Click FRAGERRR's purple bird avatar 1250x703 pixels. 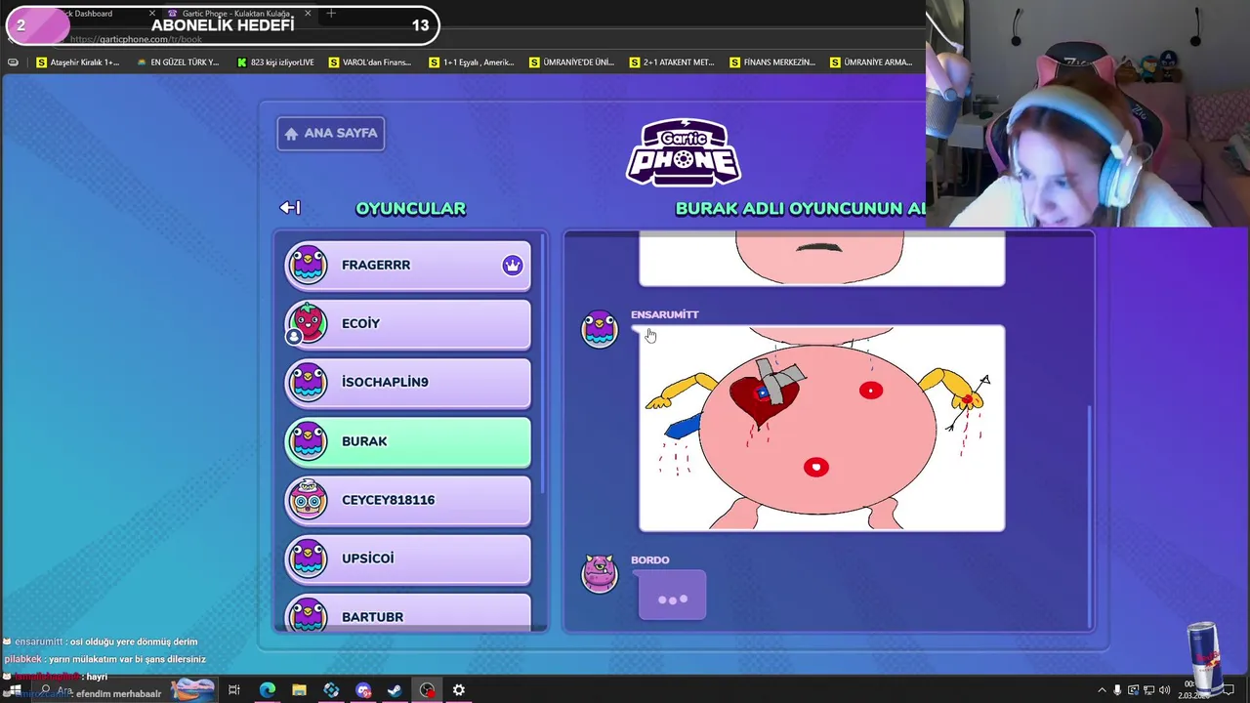pos(308,266)
